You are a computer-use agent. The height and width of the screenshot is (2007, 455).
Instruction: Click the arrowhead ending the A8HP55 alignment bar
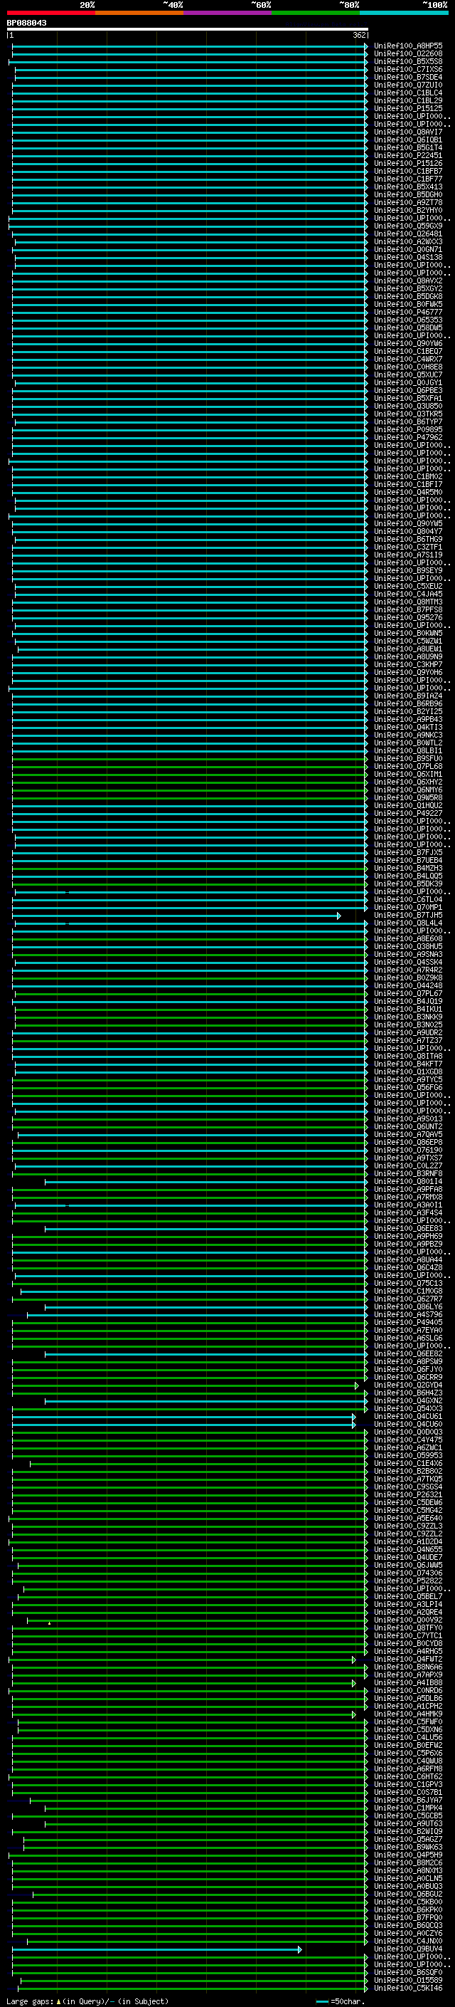pyautogui.click(x=365, y=46)
